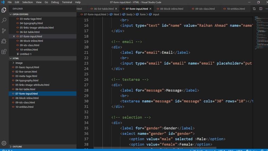268x151 pixels.
Task: Open 08-block-inline.html in HTML folder
Action: [43, 98]
